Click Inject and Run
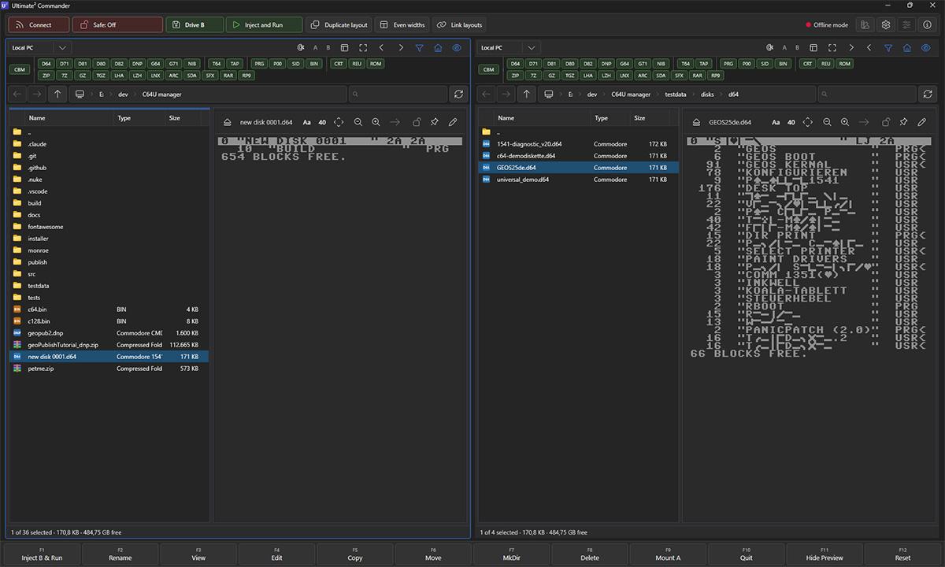Viewport: 945px width, 567px height. (264, 25)
